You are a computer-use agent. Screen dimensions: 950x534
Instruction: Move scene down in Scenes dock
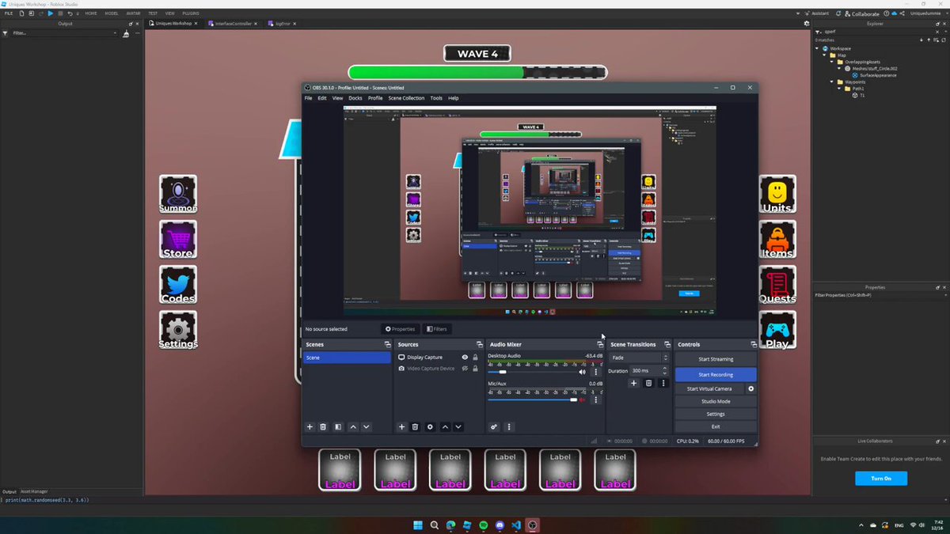click(366, 426)
